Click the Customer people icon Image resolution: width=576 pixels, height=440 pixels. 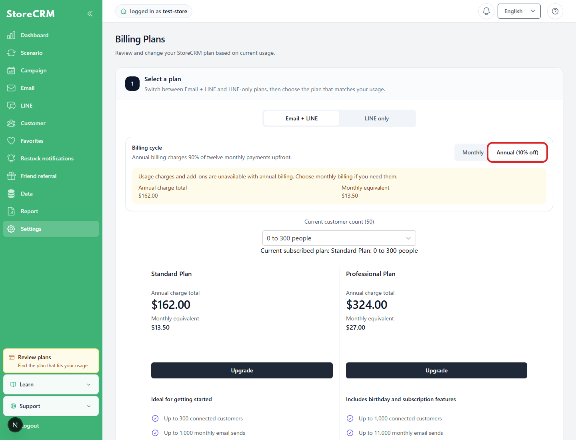tap(11, 123)
